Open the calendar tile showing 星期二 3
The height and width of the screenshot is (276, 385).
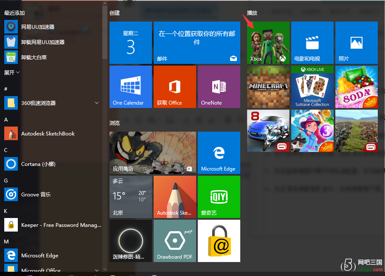131,43
